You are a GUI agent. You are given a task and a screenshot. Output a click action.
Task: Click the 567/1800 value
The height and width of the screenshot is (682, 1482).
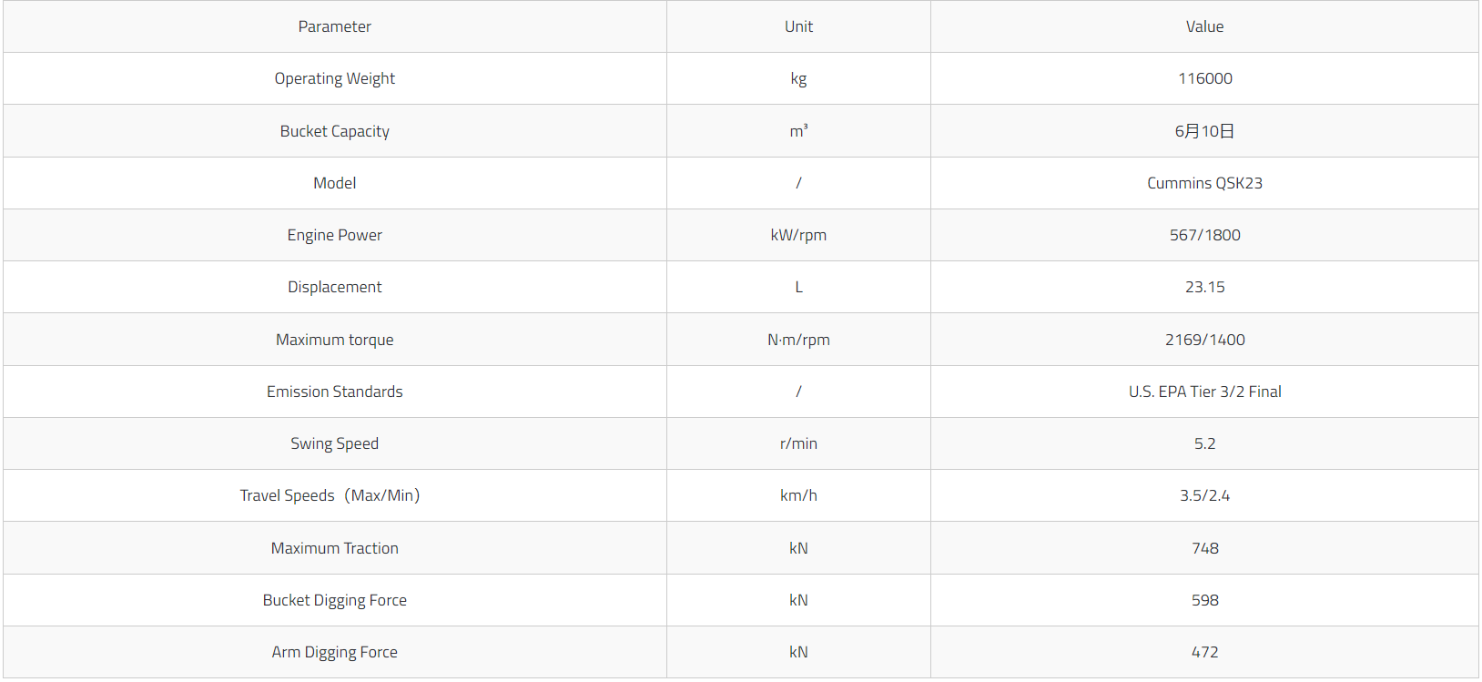(x=1204, y=235)
